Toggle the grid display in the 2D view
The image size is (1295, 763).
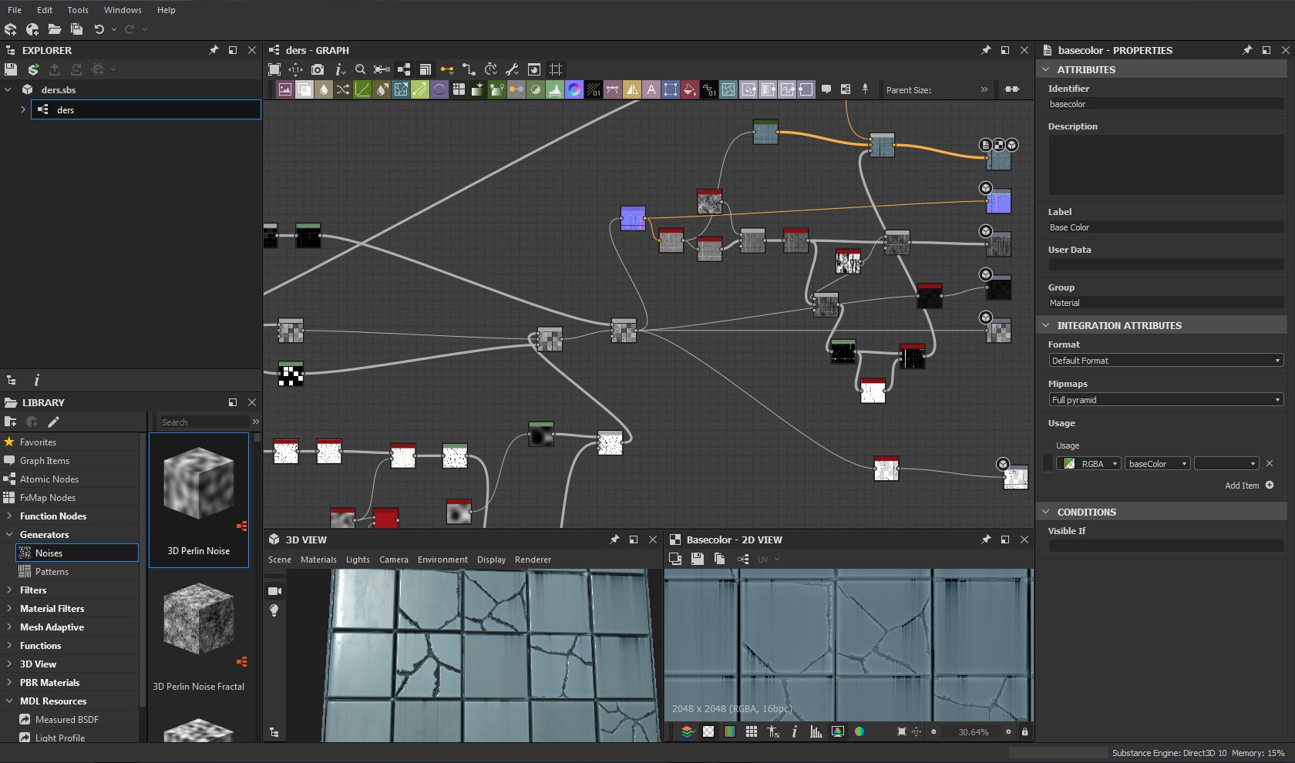pos(751,732)
